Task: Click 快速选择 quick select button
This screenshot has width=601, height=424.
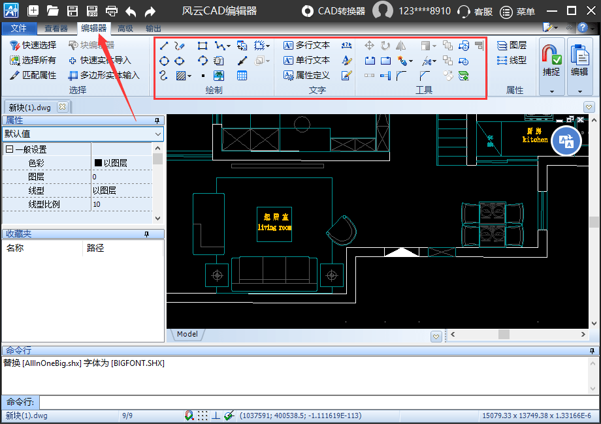Action: coord(33,45)
